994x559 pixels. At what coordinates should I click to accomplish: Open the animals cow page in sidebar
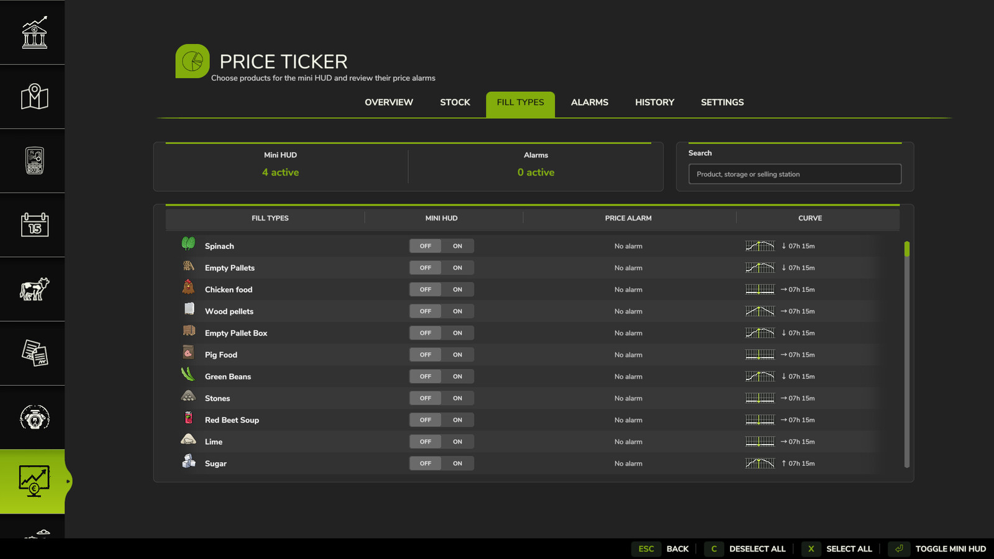(x=34, y=289)
